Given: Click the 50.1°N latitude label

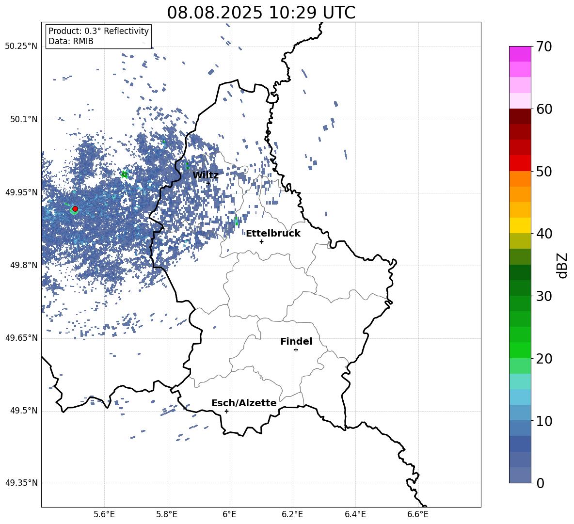Looking at the screenshot, I should click(x=24, y=120).
